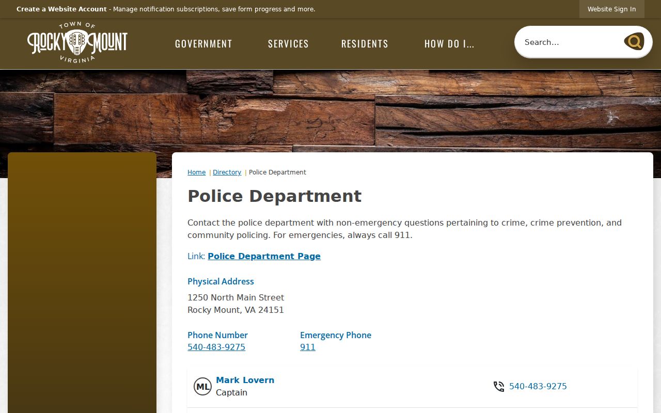
Task: Click the search magnifier icon button
Action: coord(634,41)
